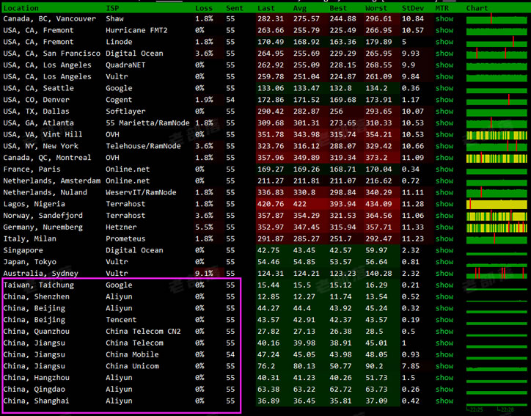531x416 pixels.
Task: Click show link for Taiwan, Taichung
Action: tap(444, 285)
